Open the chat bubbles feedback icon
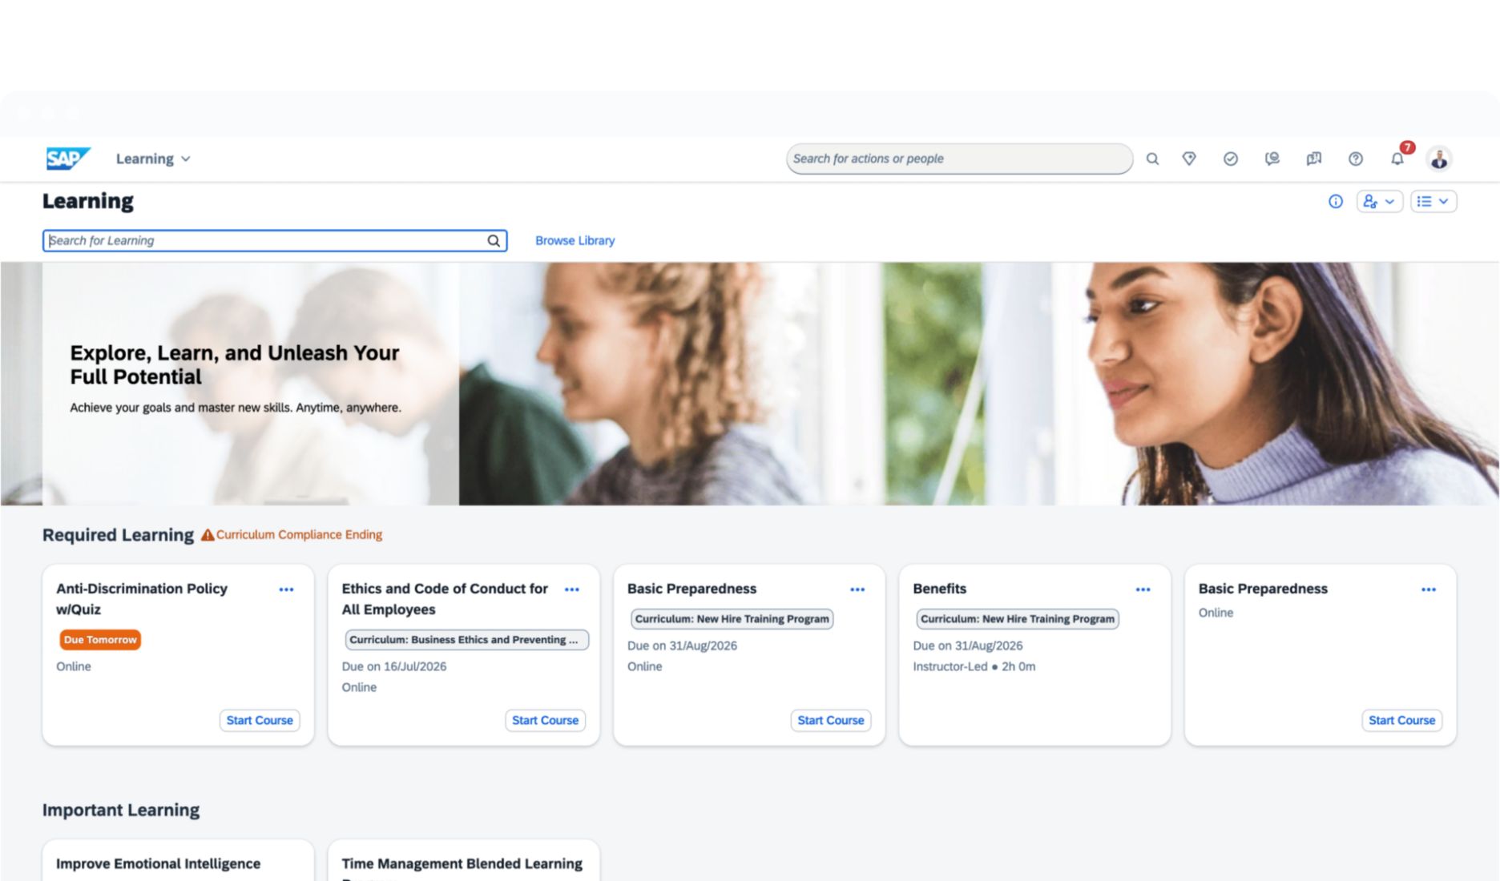This screenshot has width=1500, height=881. (1272, 159)
